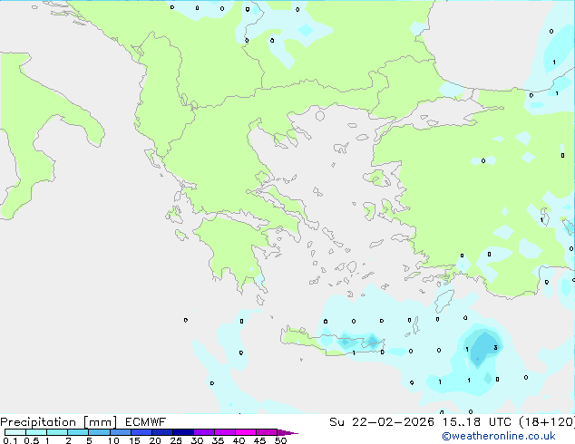Select the above-50 mm arrow tip of legend
Screen dimensions: 575x444
pos(287,432)
